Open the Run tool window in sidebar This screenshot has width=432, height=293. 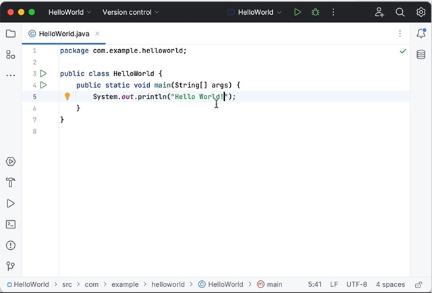pyautogui.click(x=11, y=203)
